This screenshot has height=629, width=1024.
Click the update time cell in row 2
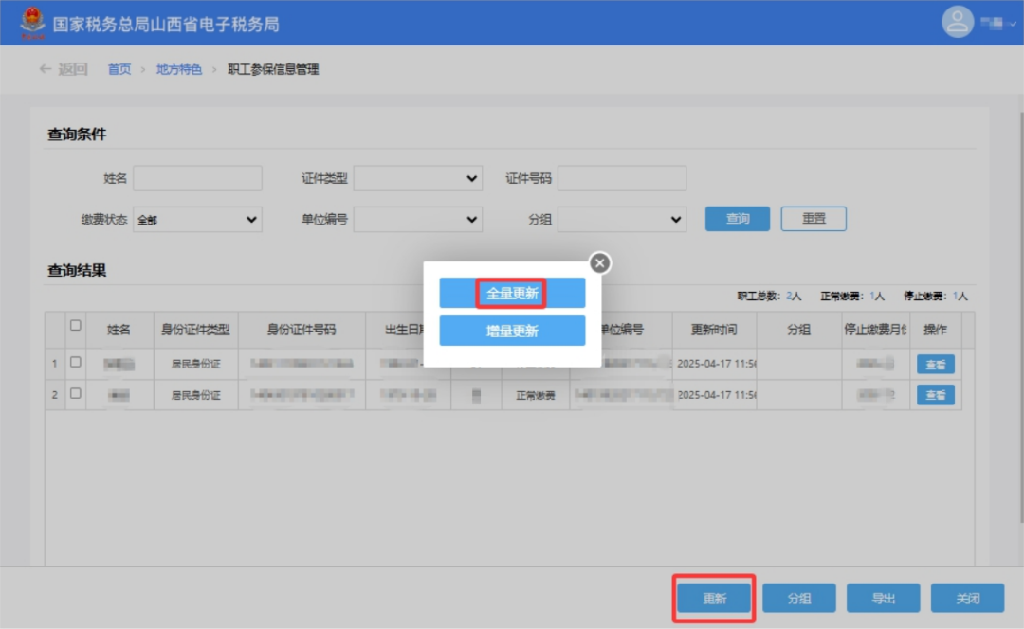click(x=715, y=395)
